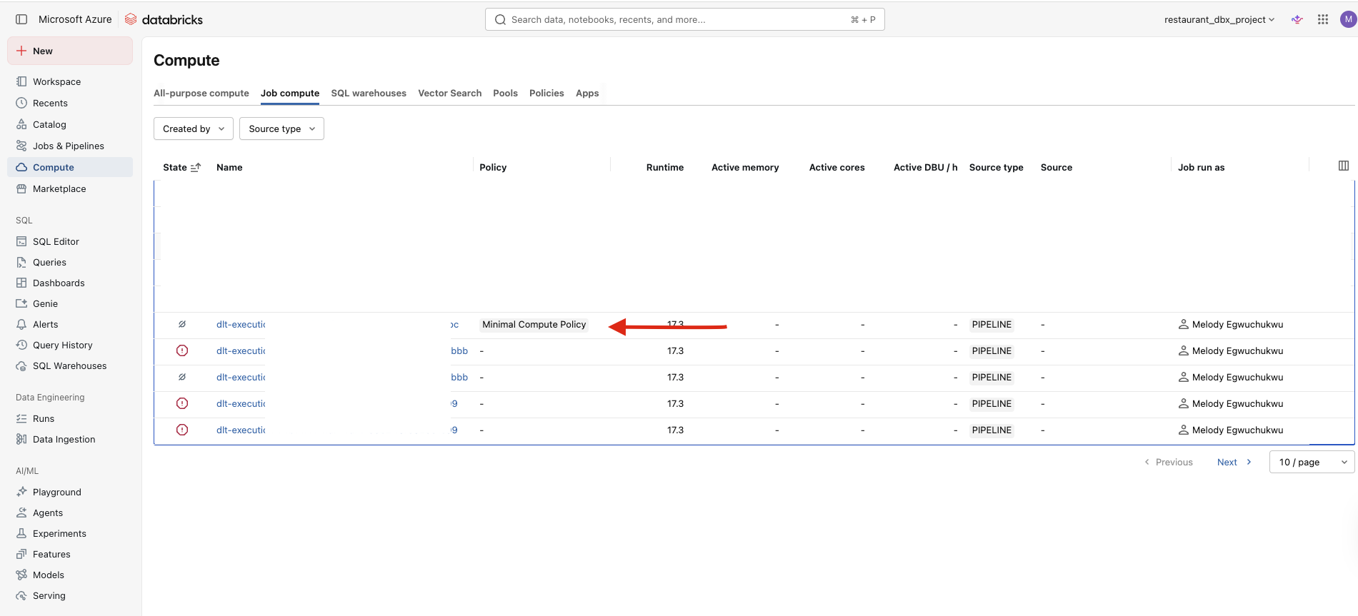The image size is (1358, 616).
Task: Open the column settings icon
Action: coord(1343,166)
